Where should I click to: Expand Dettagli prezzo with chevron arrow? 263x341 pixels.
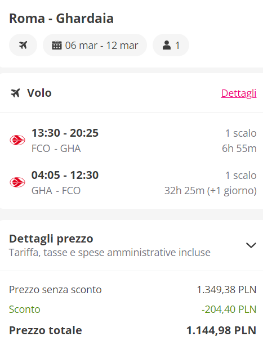[x=251, y=245]
